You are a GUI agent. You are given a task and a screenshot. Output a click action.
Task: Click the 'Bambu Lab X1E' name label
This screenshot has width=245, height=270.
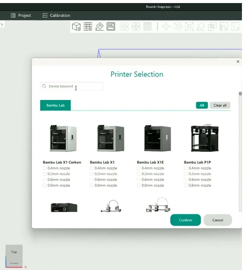(150, 162)
